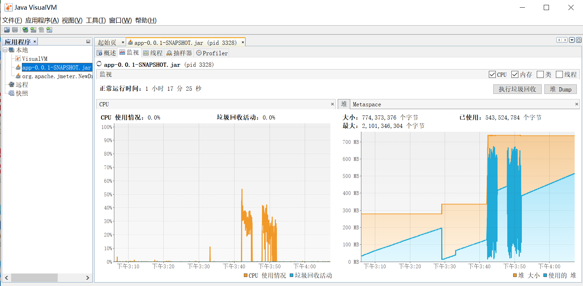Switch to the 线程 tab

pyautogui.click(x=153, y=53)
